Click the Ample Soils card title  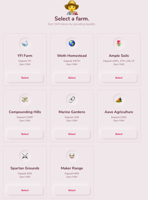click(x=119, y=56)
